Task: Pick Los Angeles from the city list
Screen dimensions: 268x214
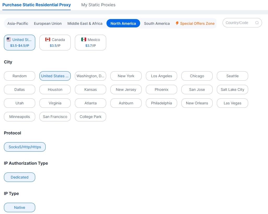Action: pos(162,76)
